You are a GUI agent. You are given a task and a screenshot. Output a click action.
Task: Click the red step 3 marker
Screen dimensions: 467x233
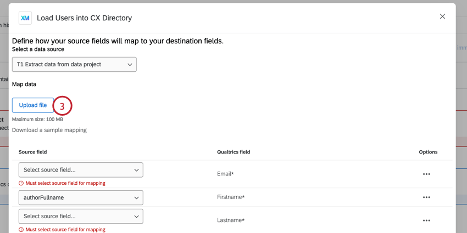(62, 106)
